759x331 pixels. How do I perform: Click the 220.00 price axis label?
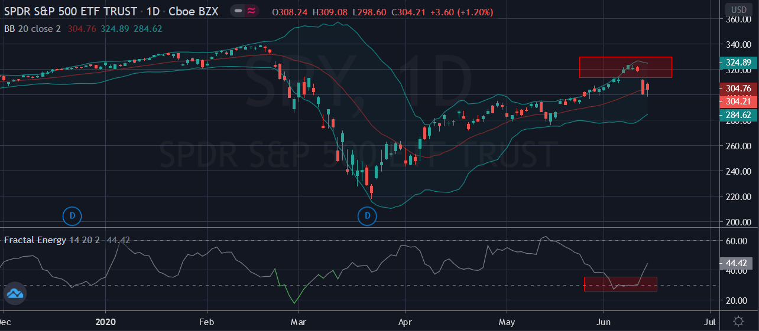coord(738,197)
